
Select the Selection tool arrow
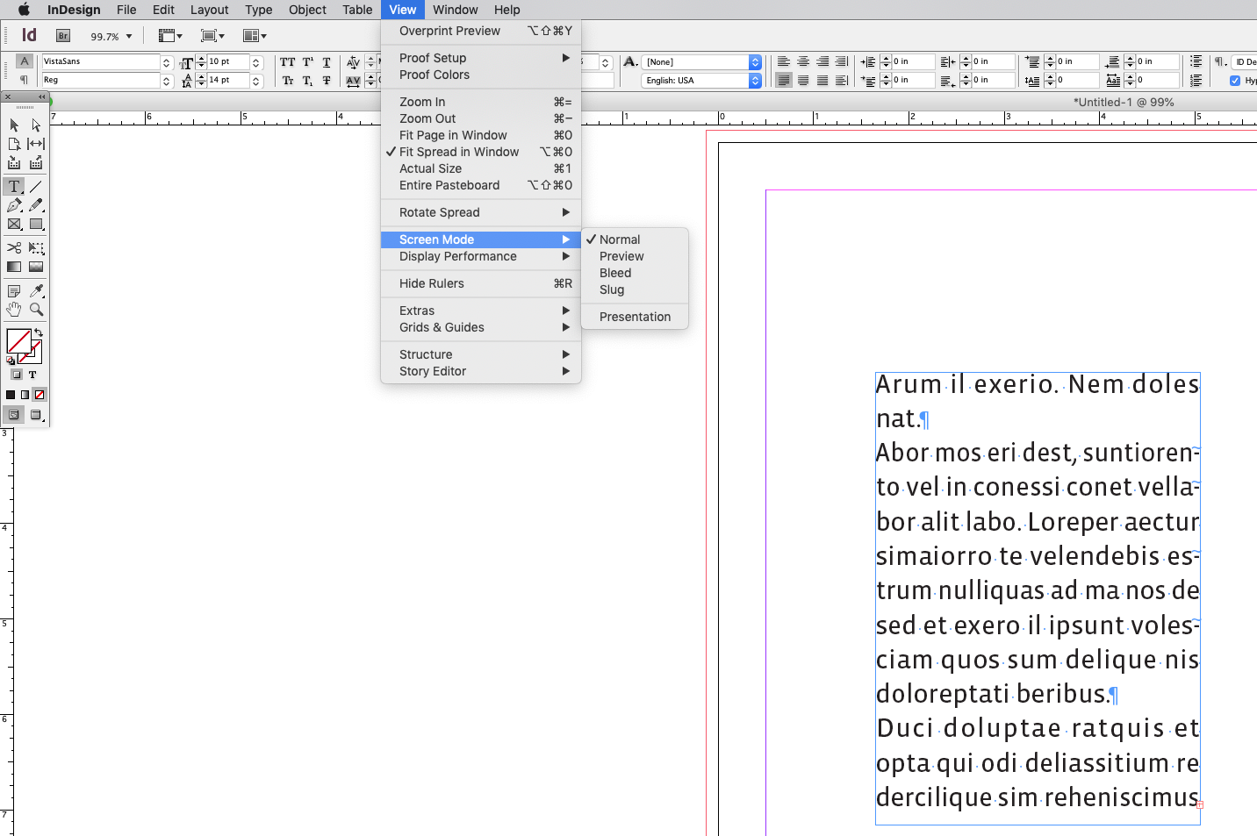point(14,125)
